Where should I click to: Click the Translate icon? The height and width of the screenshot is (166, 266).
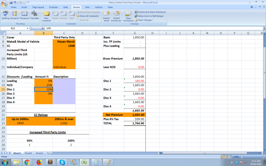(x=34, y=15)
